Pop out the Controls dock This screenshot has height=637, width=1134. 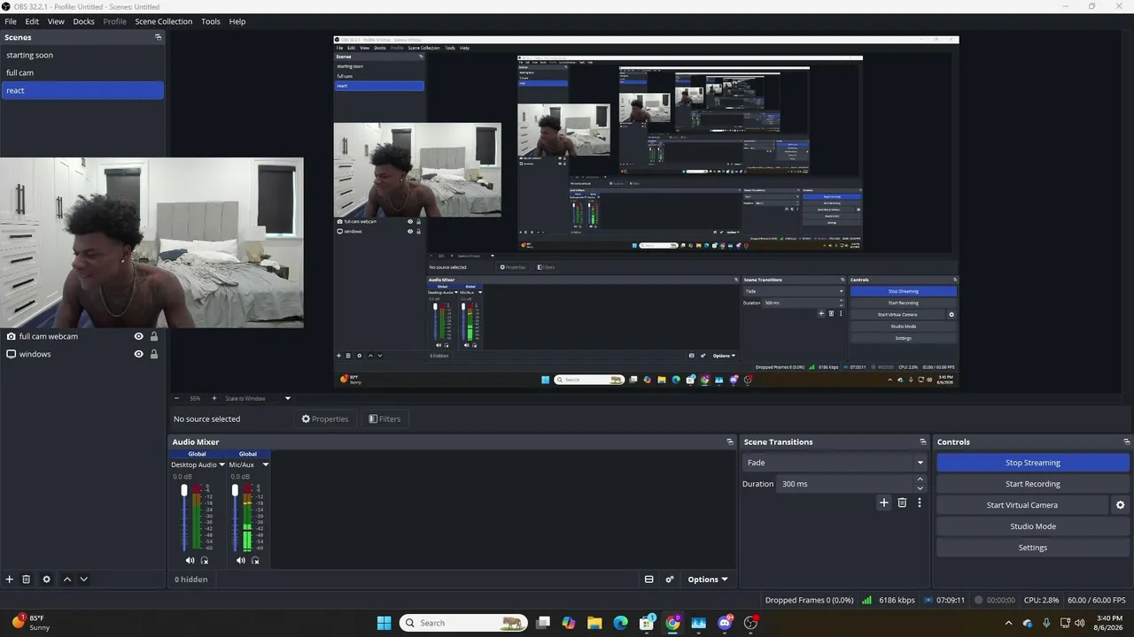coord(1127,441)
